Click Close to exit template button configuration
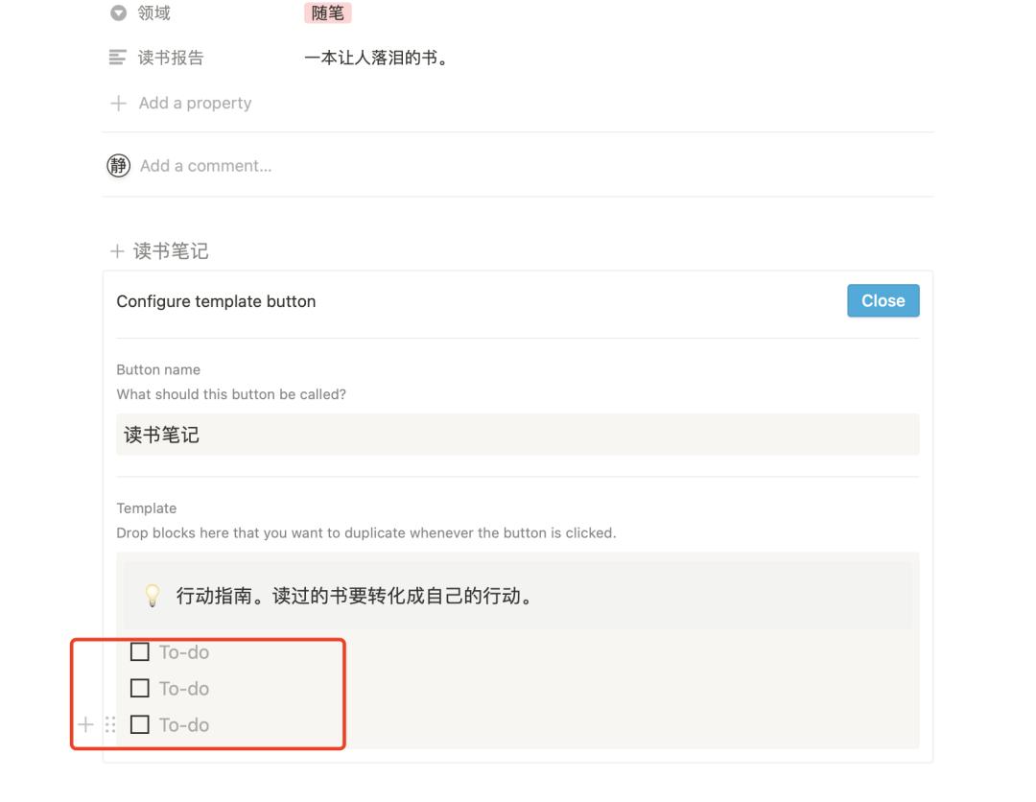The width and height of the screenshot is (1036, 802). tap(882, 300)
